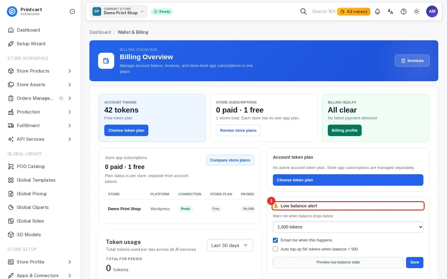Click the Billing Overview wallet icon
447x279 pixels.
pos(106,61)
